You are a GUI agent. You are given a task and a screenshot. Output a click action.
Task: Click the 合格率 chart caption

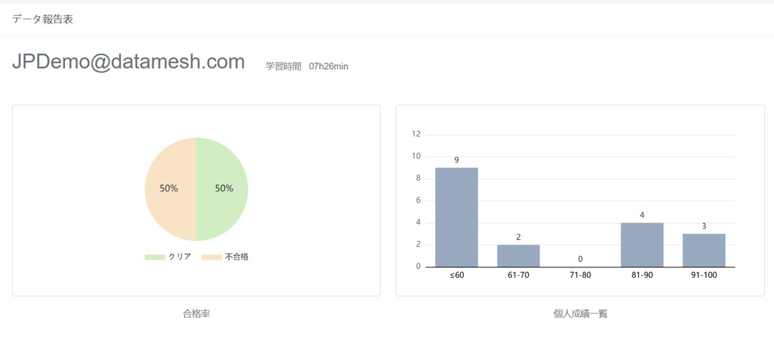[x=196, y=314]
